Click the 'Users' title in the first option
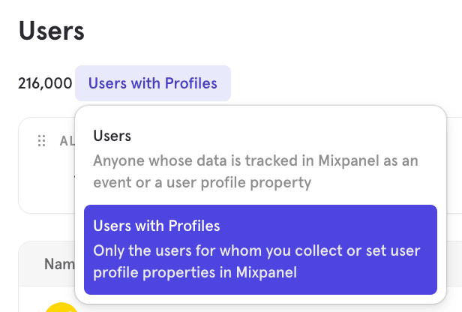Viewport: 462px width, 312px height. (112, 136)
